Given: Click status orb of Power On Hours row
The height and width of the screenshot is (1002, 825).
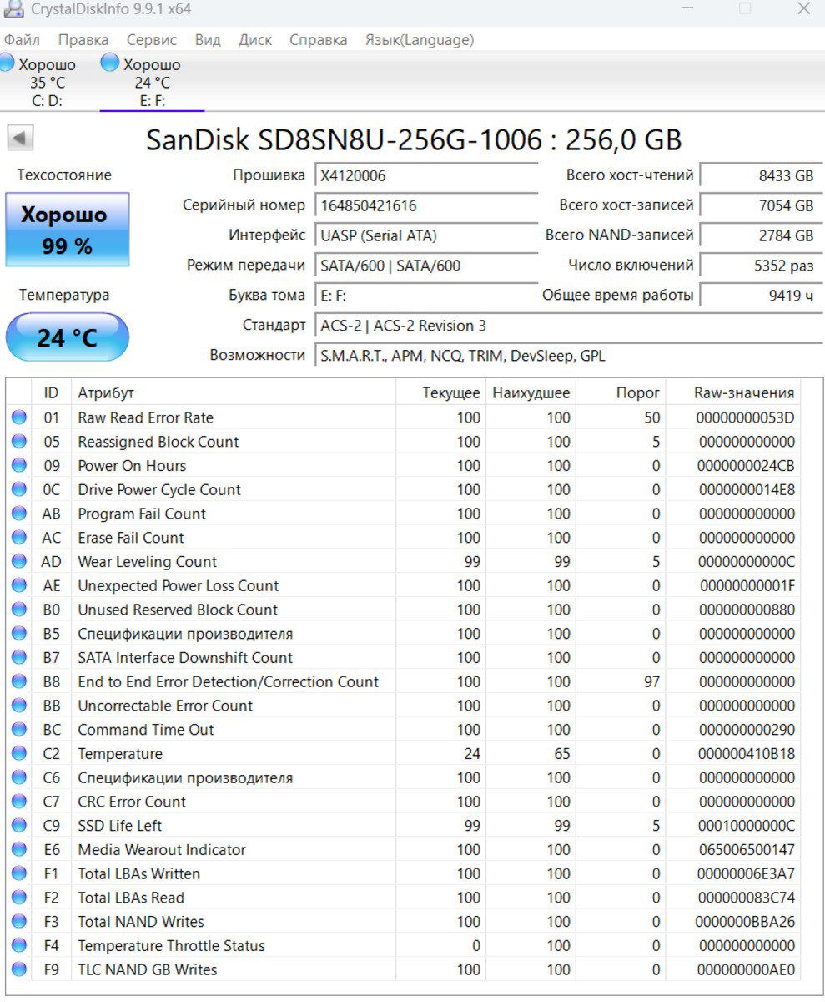Looking at the screenshot, I should [19, 466].
